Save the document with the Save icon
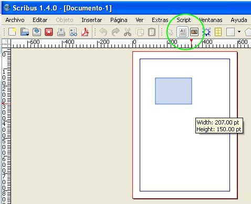 point(37,32)
